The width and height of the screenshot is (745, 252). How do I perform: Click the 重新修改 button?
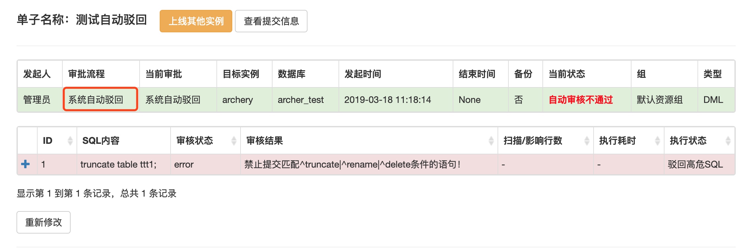click(x=44, y=222)
